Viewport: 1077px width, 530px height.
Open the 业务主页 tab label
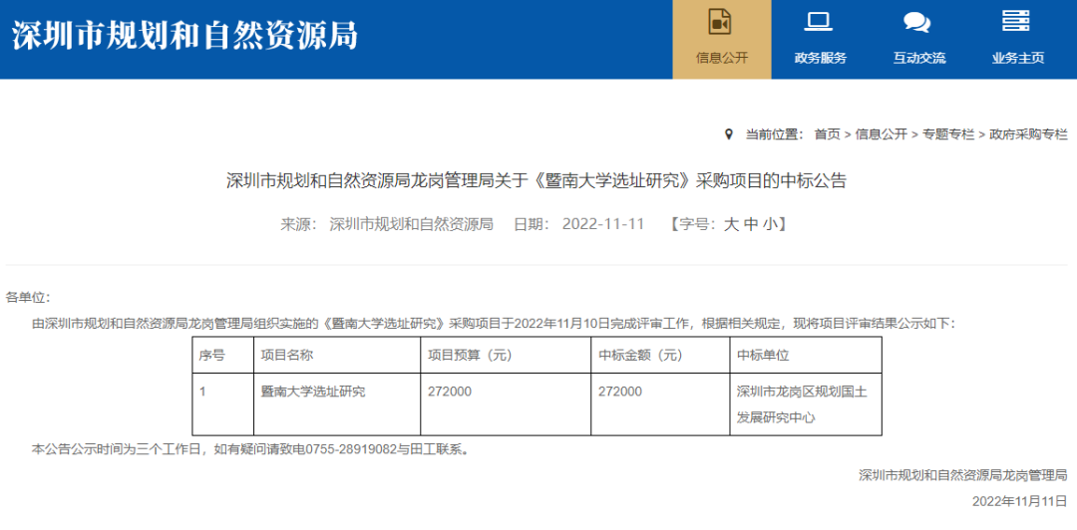(x=1018, y=58)
